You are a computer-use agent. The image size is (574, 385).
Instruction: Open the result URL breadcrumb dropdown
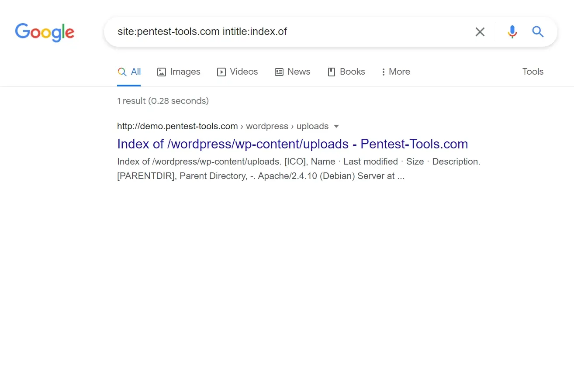click(336, 126)
